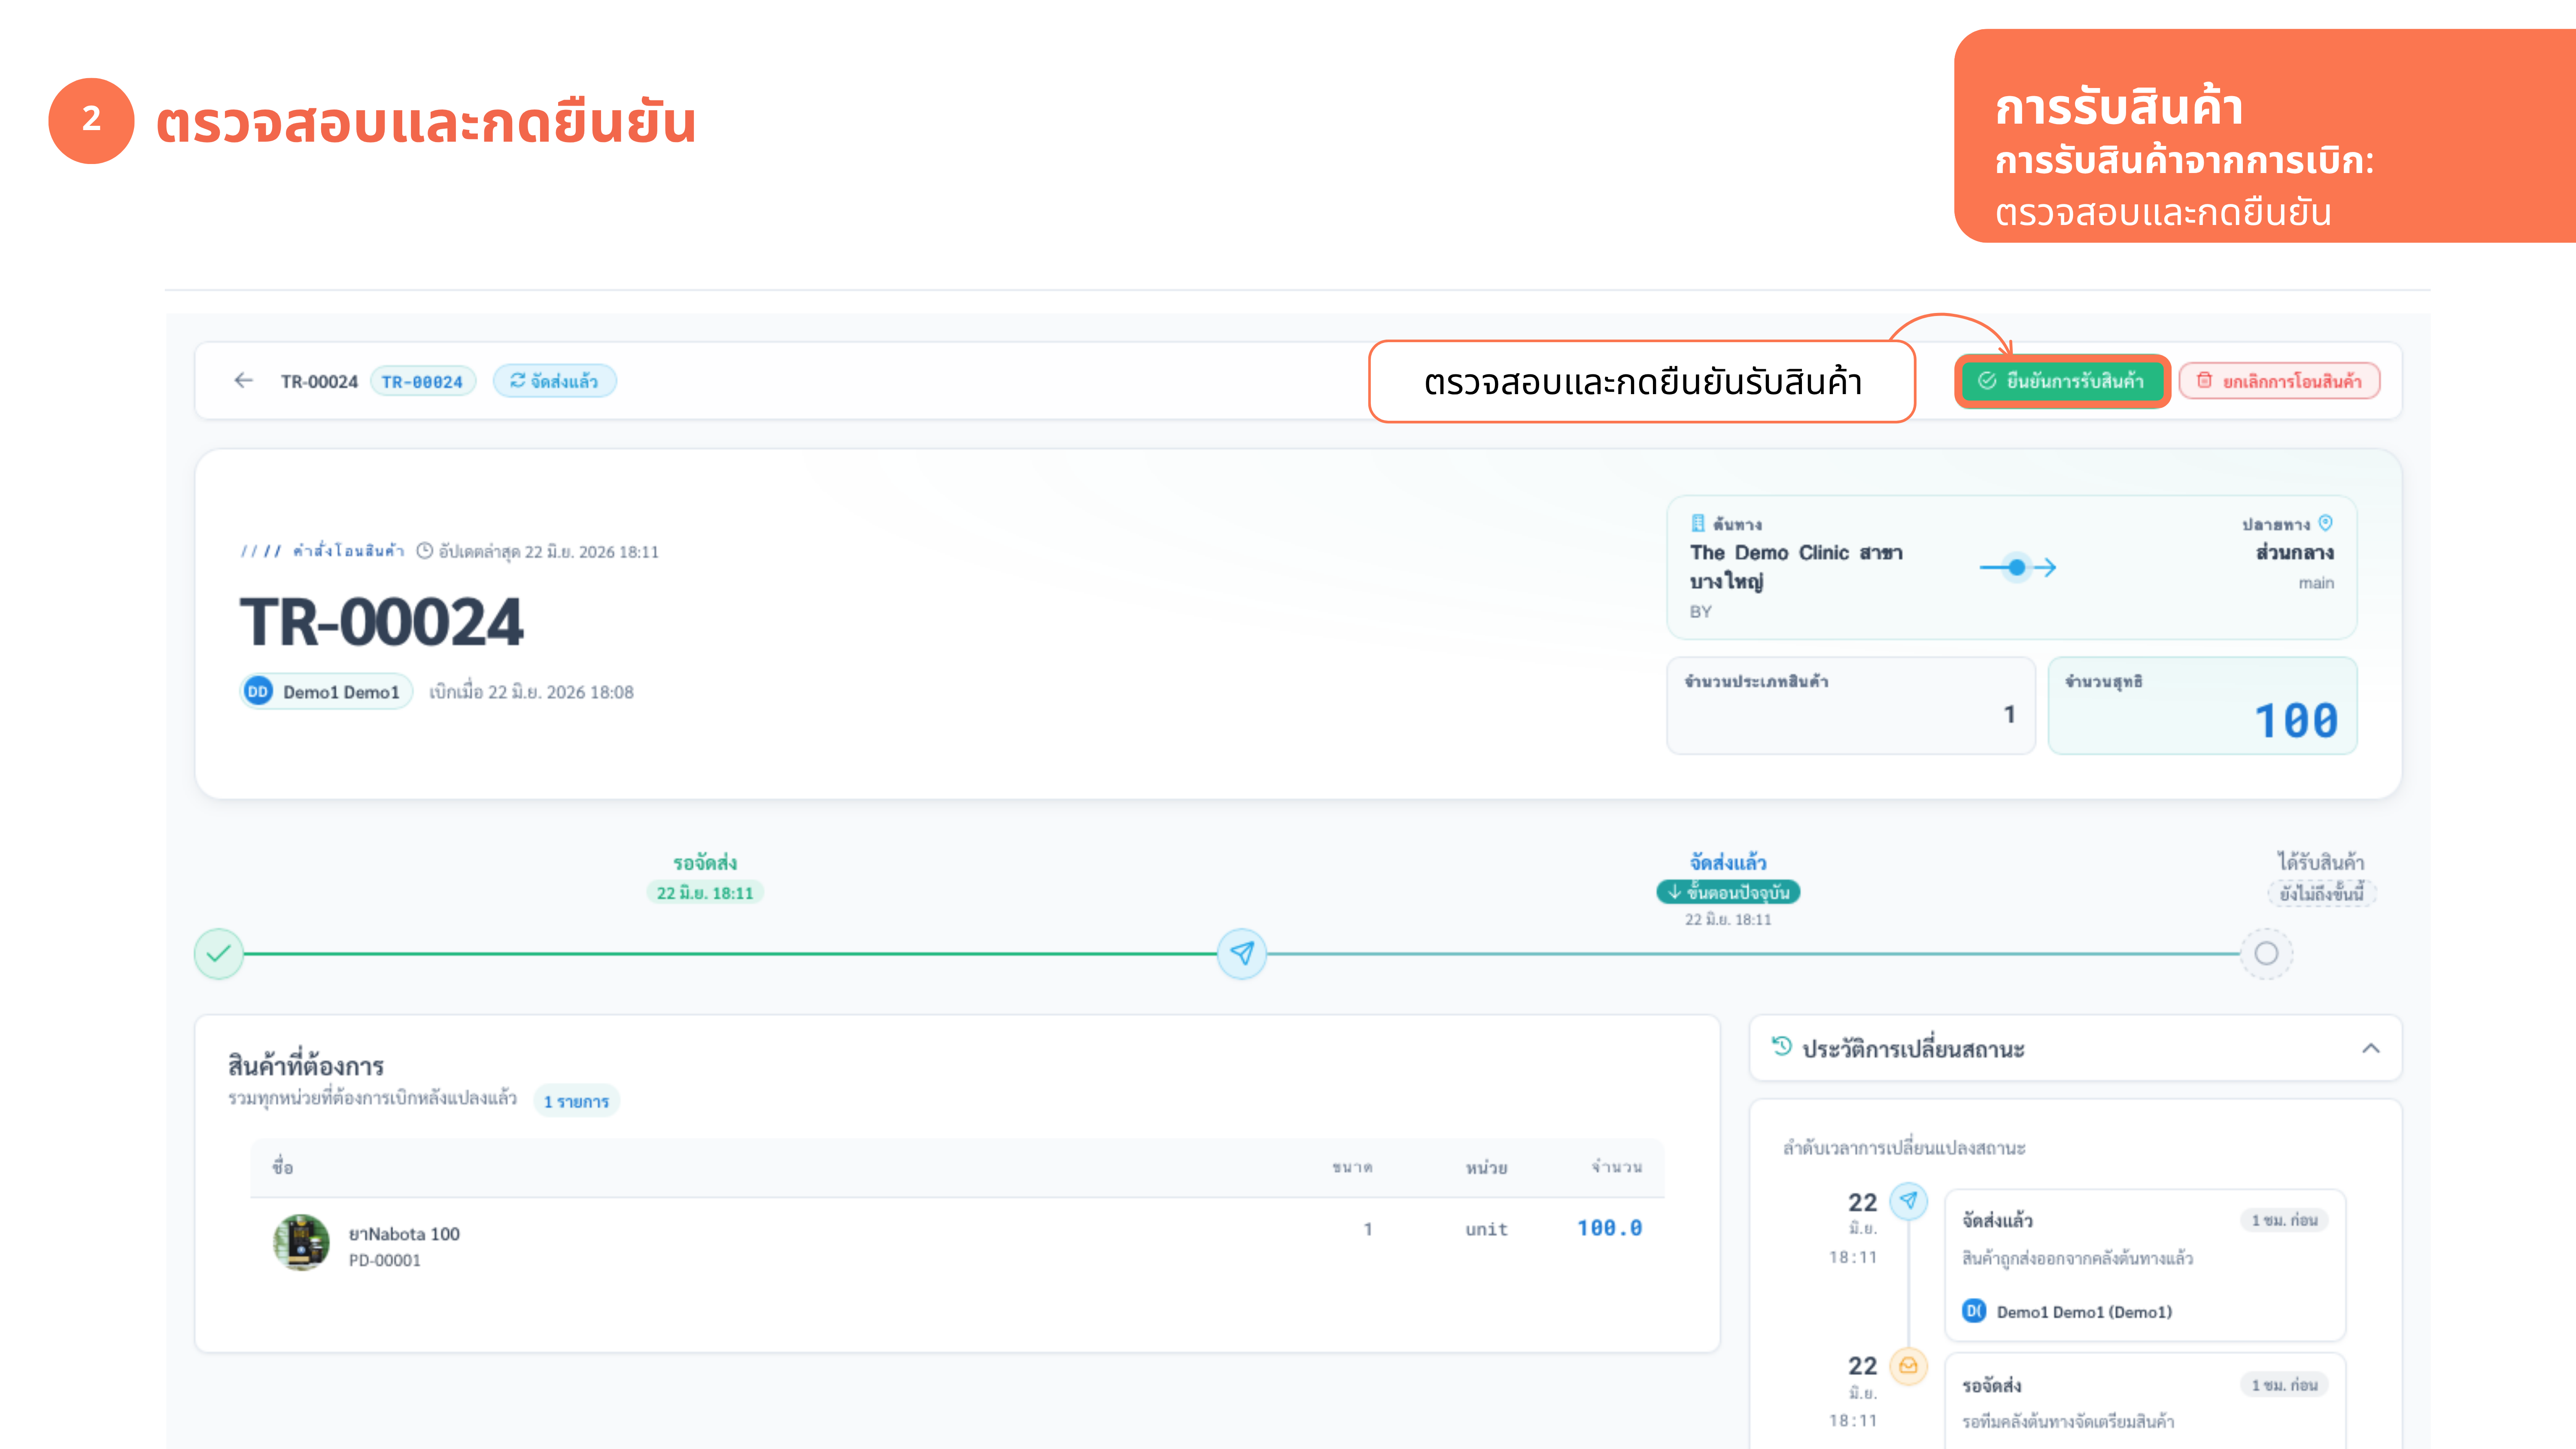Image resolution: width=2576 pixels, height=1449 pixels.
Task: Click the 22 มิ.ย. 18:11 date badge under รอจัดส่ง
Action: [705, 893]
